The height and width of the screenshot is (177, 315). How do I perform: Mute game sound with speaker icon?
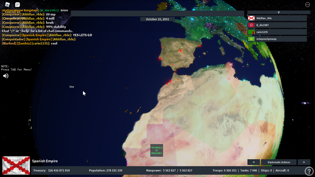point(5,76)
